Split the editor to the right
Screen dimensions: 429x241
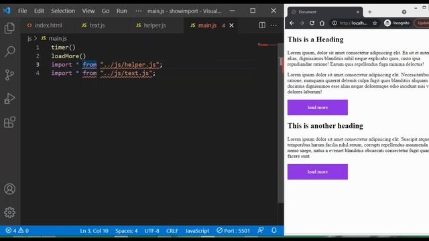click(x=262, y=25)
